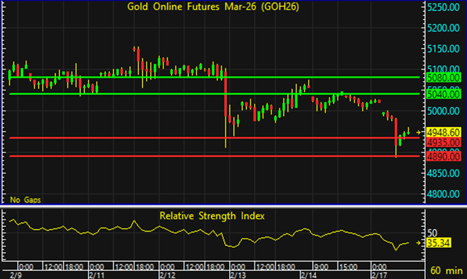The height and width of the screenshot is (279, 467).
Task: Click the 5250.00 price axis label
Action: (443, 7)
